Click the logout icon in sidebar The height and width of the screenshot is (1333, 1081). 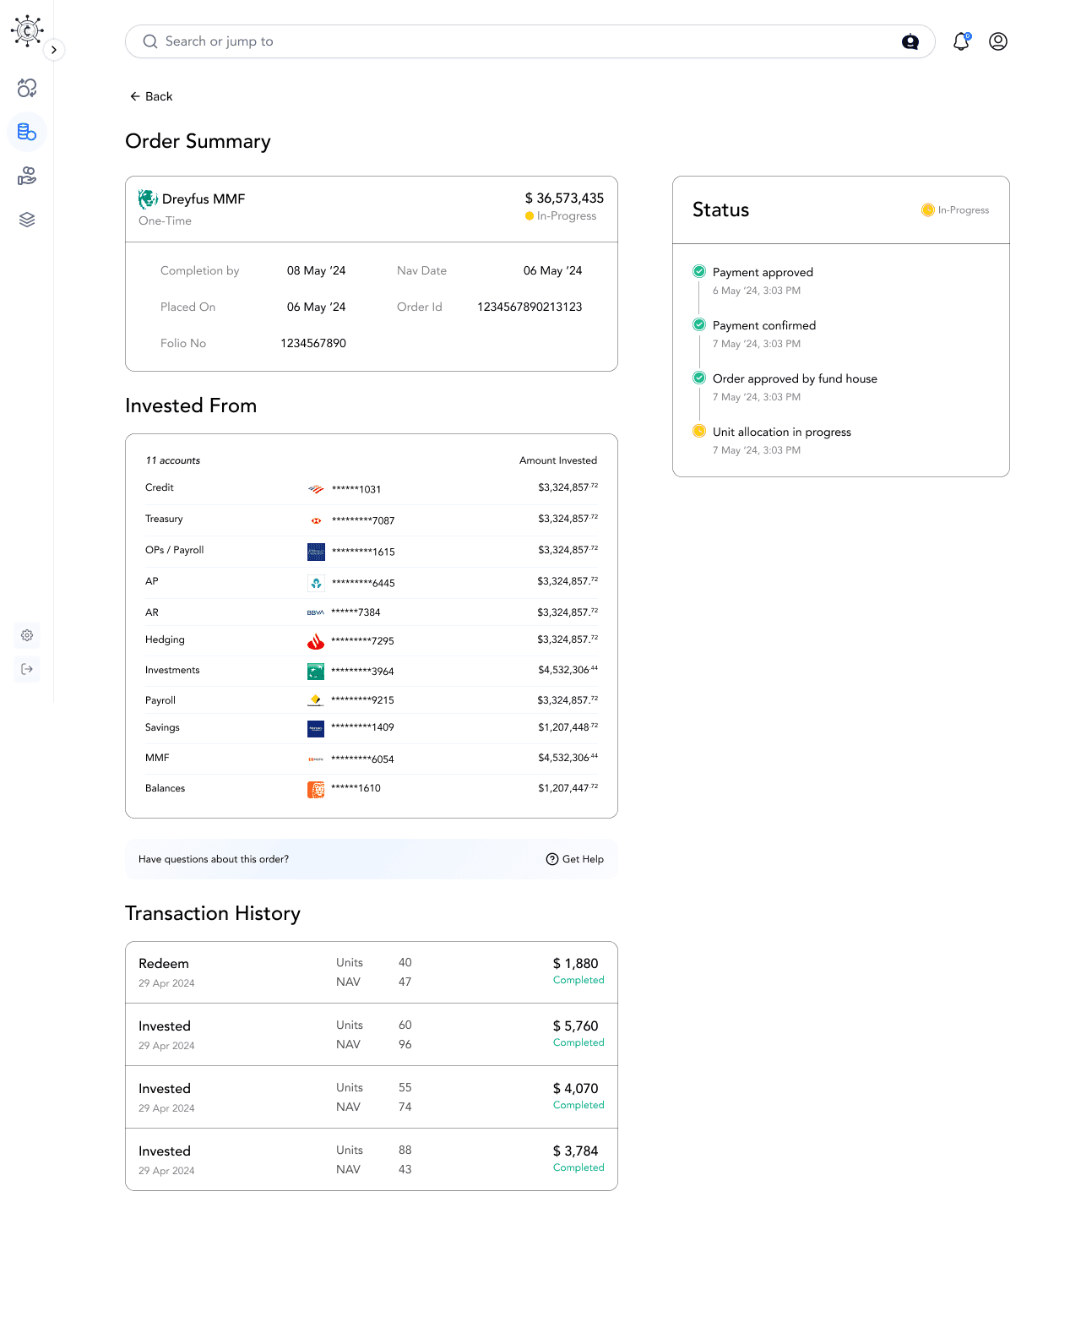[27, 669]
